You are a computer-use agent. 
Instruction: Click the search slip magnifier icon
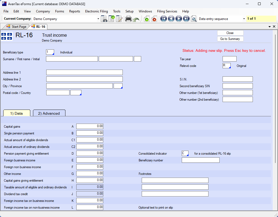194,19
